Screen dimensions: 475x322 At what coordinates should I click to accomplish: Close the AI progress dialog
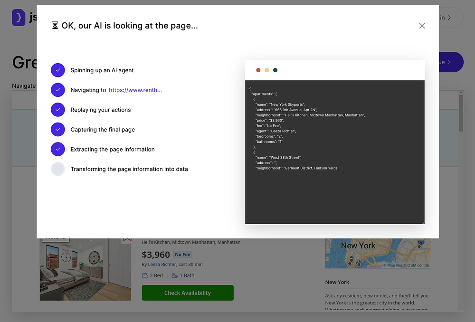pyautogui.click(x=422, y=26)
